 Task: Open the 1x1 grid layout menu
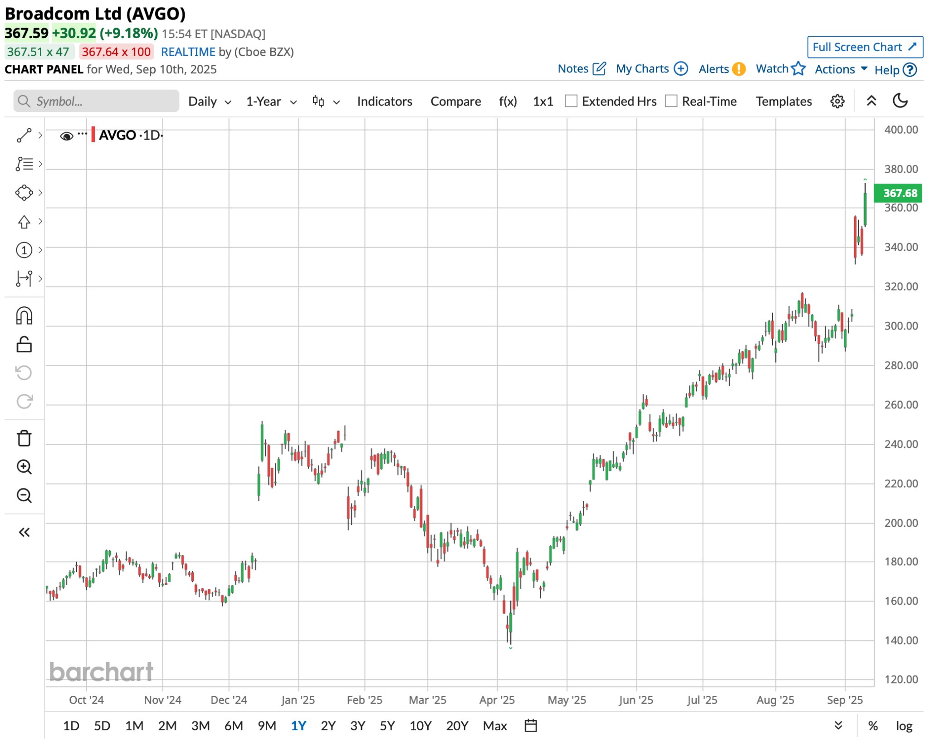point(543,102)
